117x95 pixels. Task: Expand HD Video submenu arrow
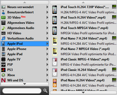click(x=47, y=33)
